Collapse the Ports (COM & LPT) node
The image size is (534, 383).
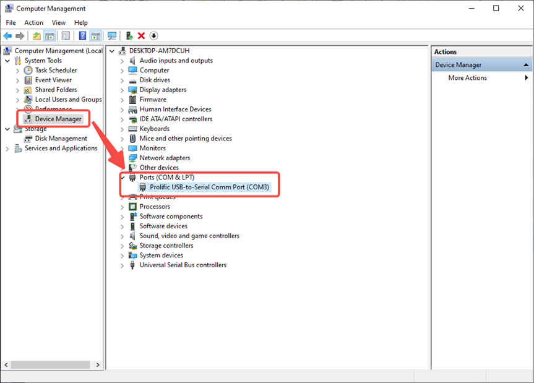[122, 178]
